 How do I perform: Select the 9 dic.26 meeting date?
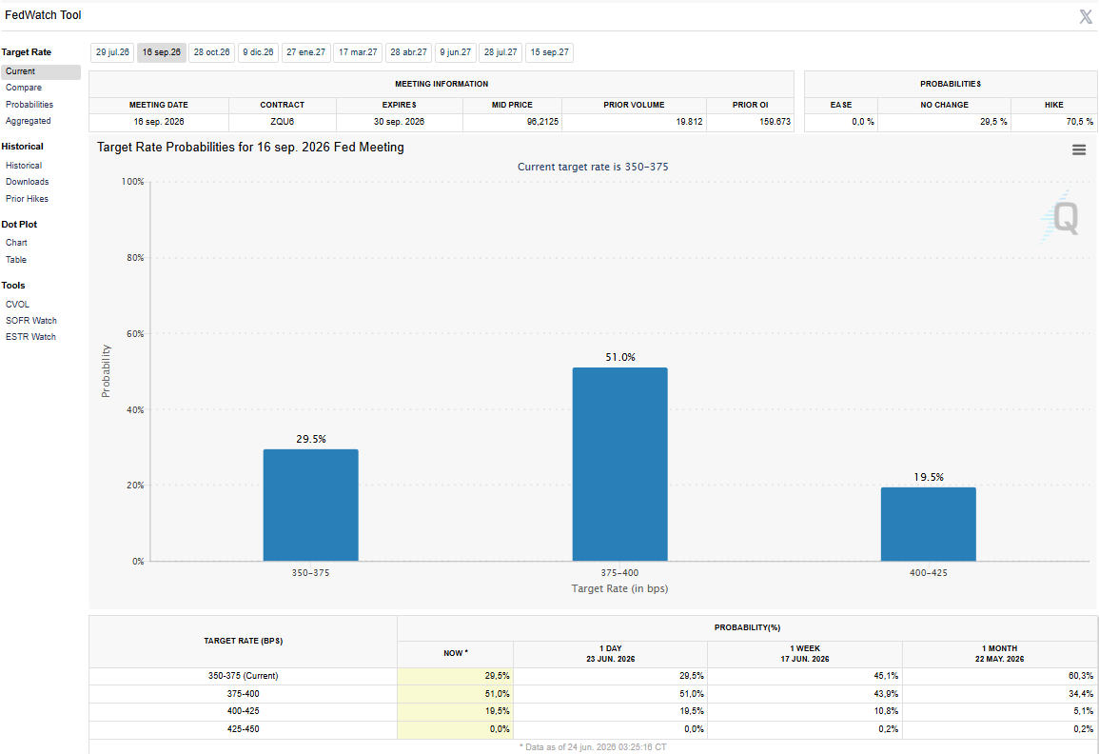258,52
